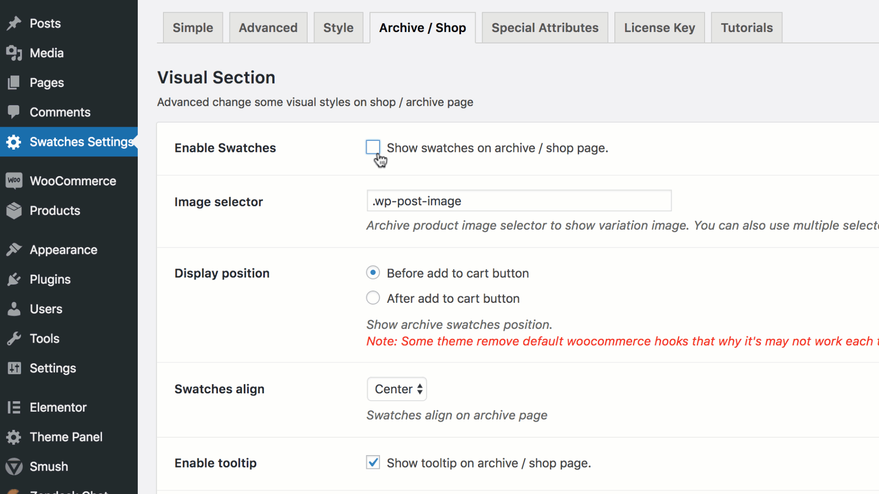
Task: Open the WooCommerce sidebar icon
Action: tap(14, 181)
